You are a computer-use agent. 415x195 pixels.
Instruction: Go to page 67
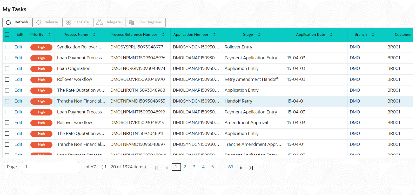click(231, 167)
